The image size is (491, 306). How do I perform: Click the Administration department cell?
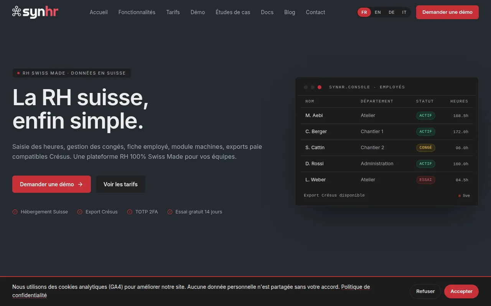377,164
